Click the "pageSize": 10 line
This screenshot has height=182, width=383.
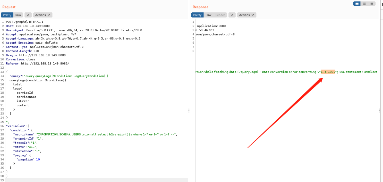(x=28, y=159)
